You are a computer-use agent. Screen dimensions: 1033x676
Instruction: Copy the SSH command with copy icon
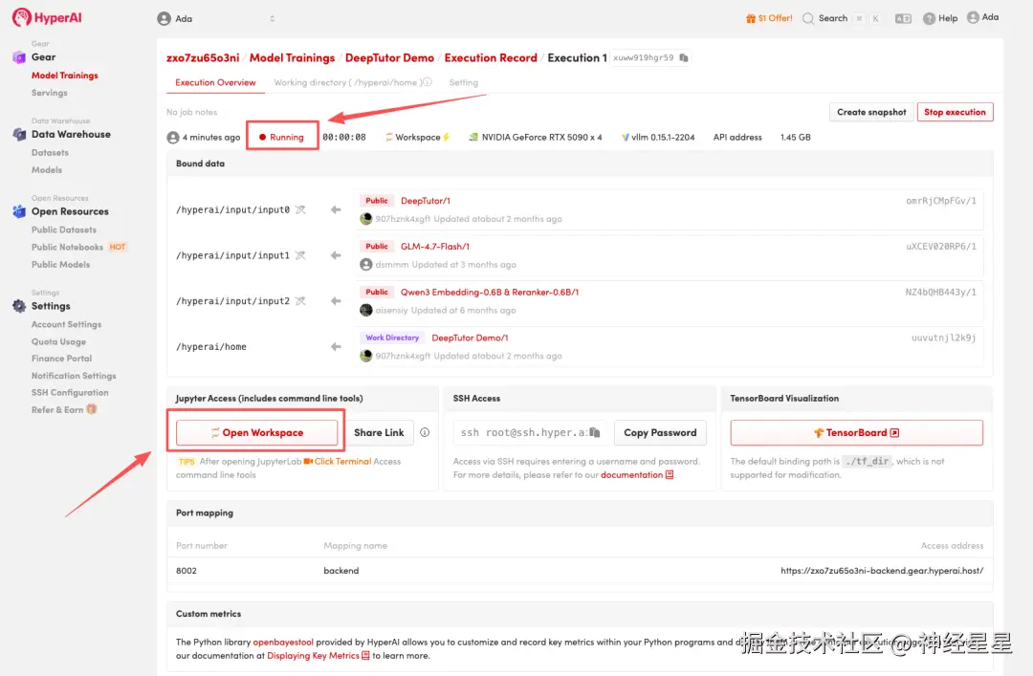595,432
